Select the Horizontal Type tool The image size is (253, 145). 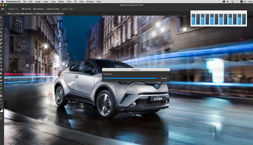[x=1, y=84]
